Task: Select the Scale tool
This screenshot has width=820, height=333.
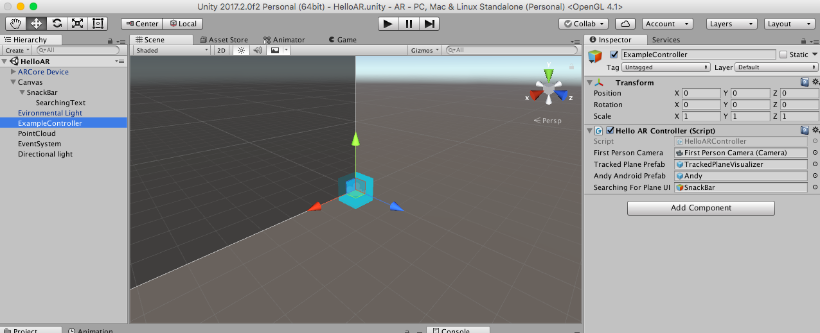Action: click(x=77, y=24)
